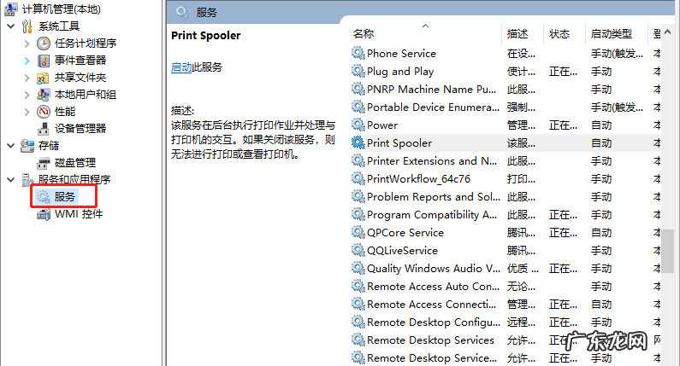Click 正在... status in Power row
The image size is (680, 366).
coord(563,125)
